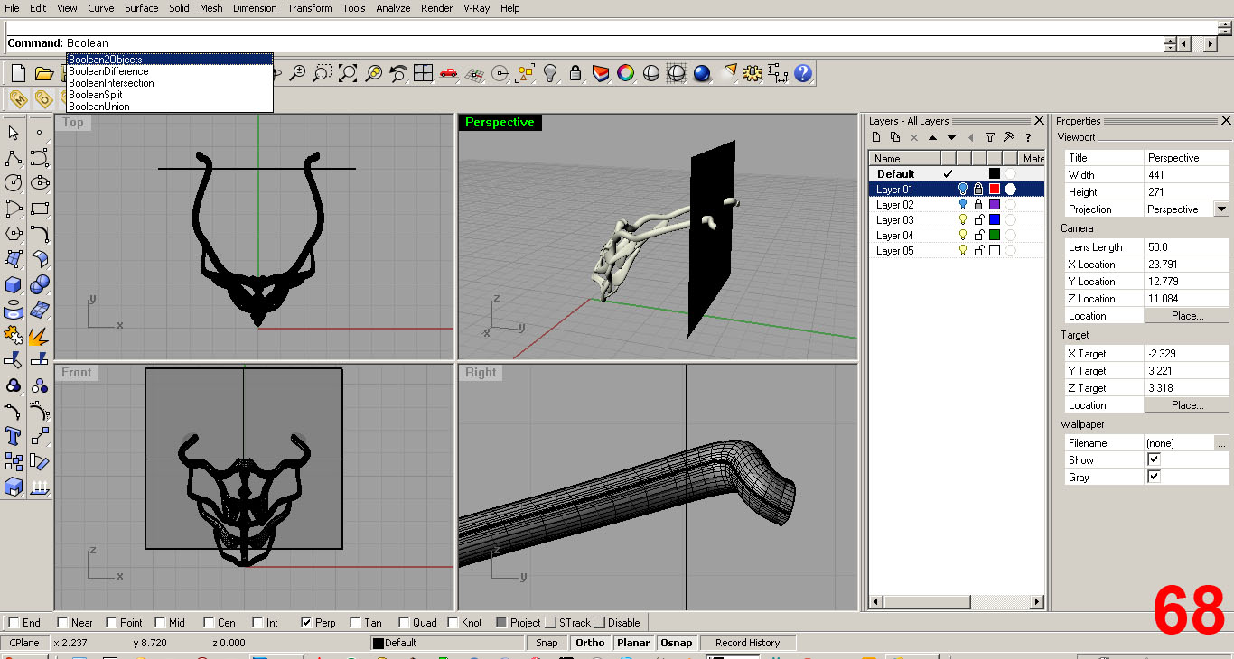The image size is (1234, 659).
Task: Pick the Polygon tool
Action: (x=14, y=234)
